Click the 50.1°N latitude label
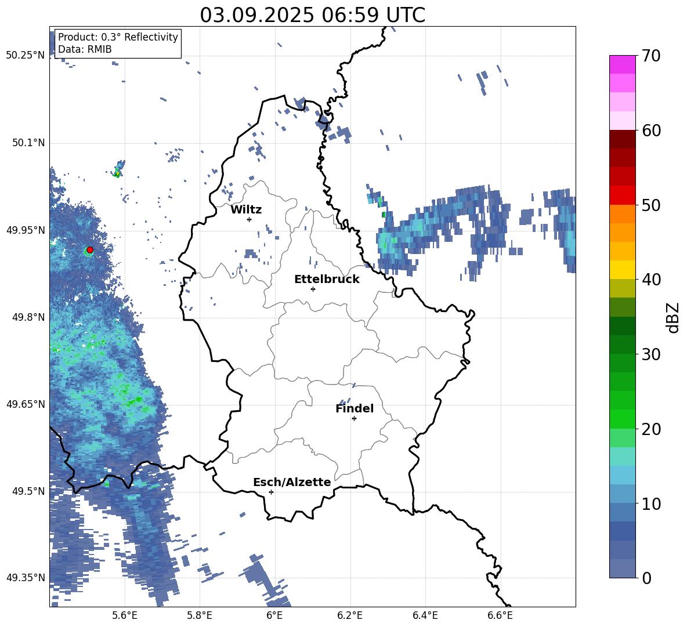The image size is (687, 627). pos(28,143)
